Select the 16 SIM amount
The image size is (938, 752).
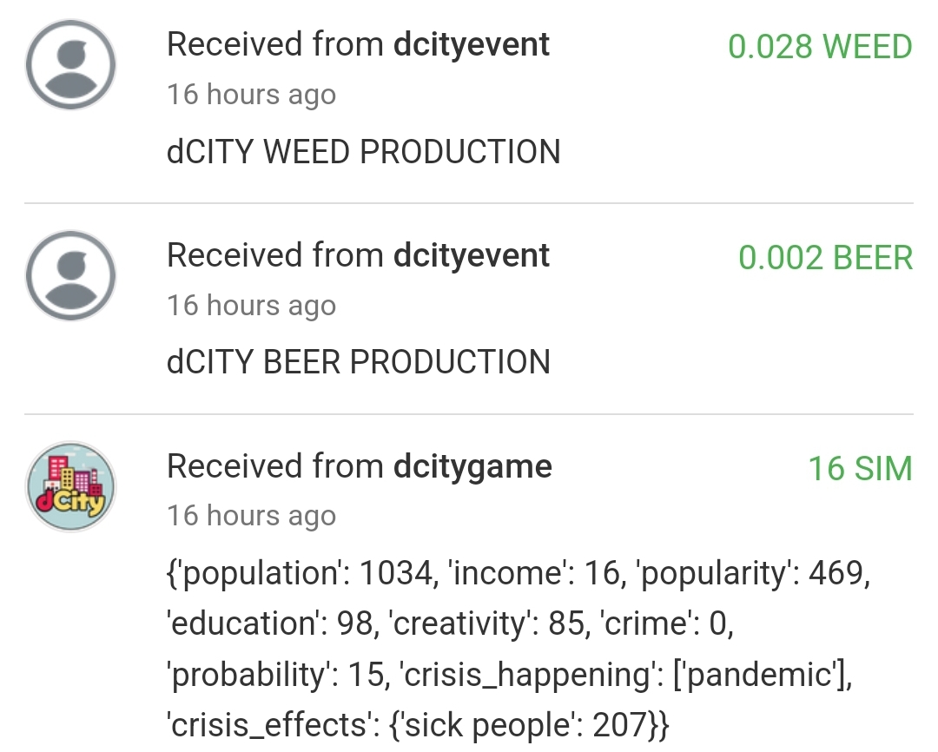[860, 469]
